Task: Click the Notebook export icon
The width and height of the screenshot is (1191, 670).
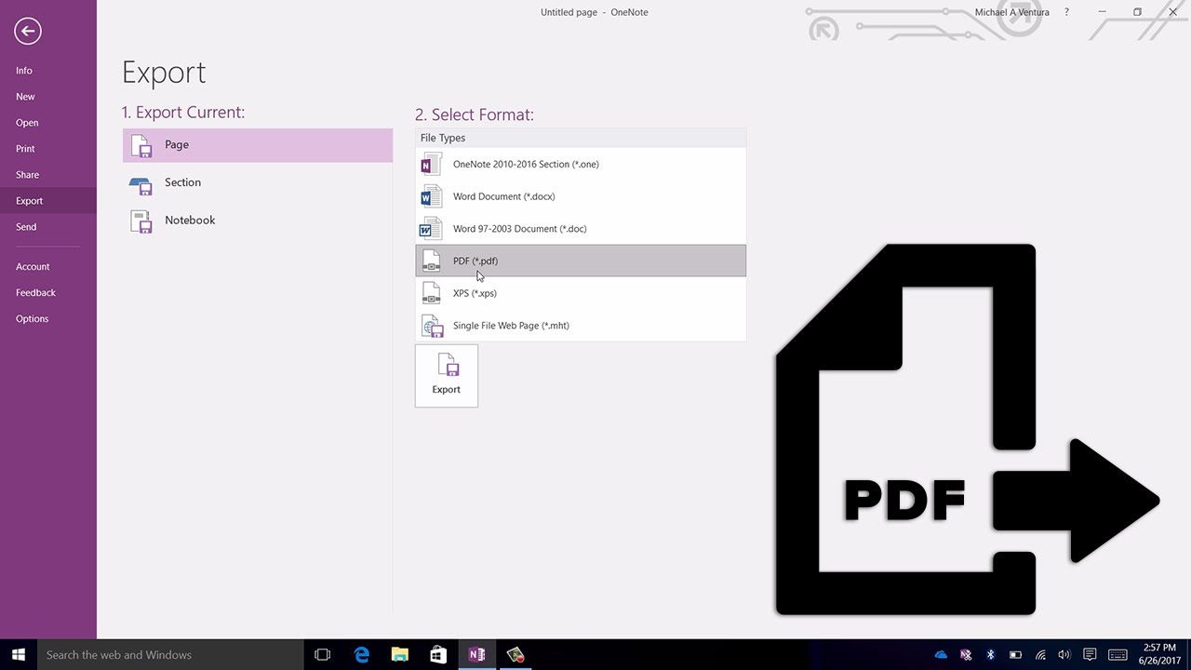Action: (x=141, y=221)
